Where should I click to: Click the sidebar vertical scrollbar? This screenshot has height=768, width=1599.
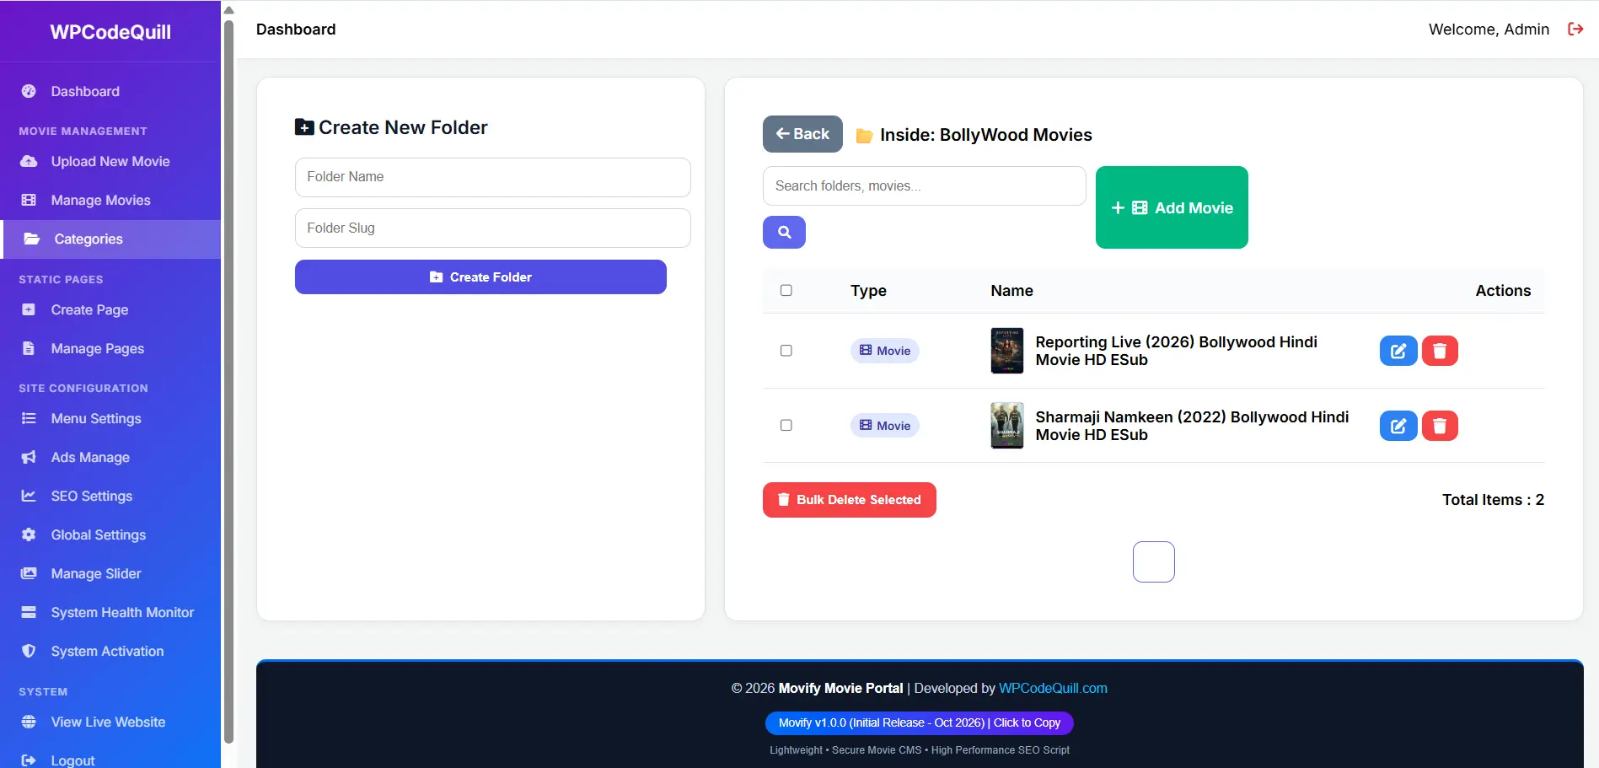coord(228,381)
